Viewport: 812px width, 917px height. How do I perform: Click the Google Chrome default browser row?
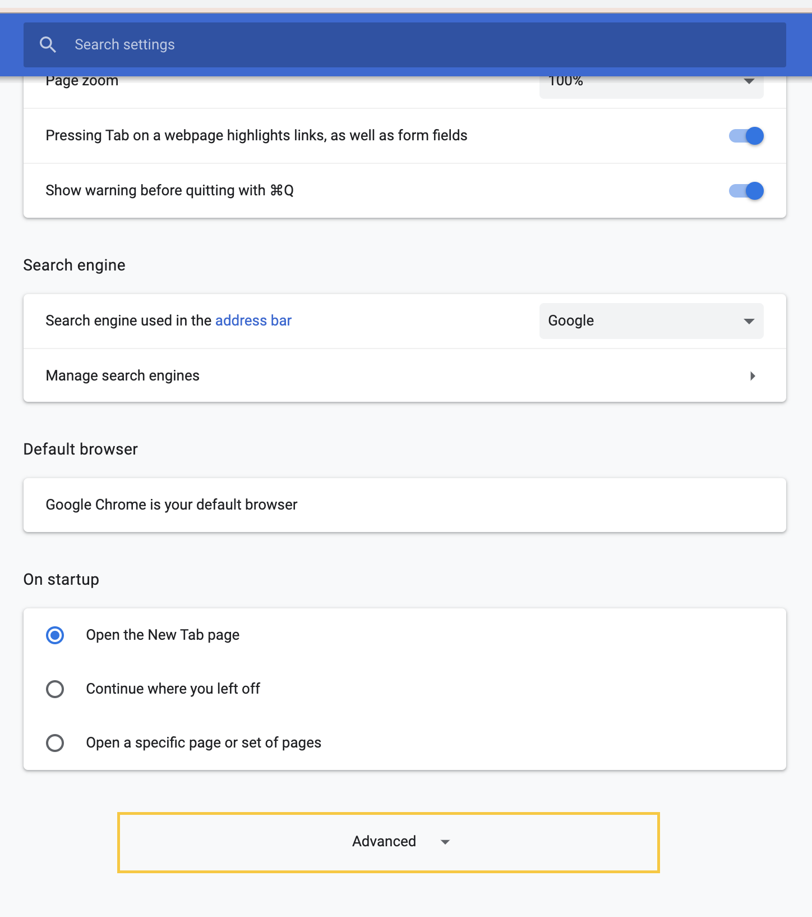click(x=405, y=505)
